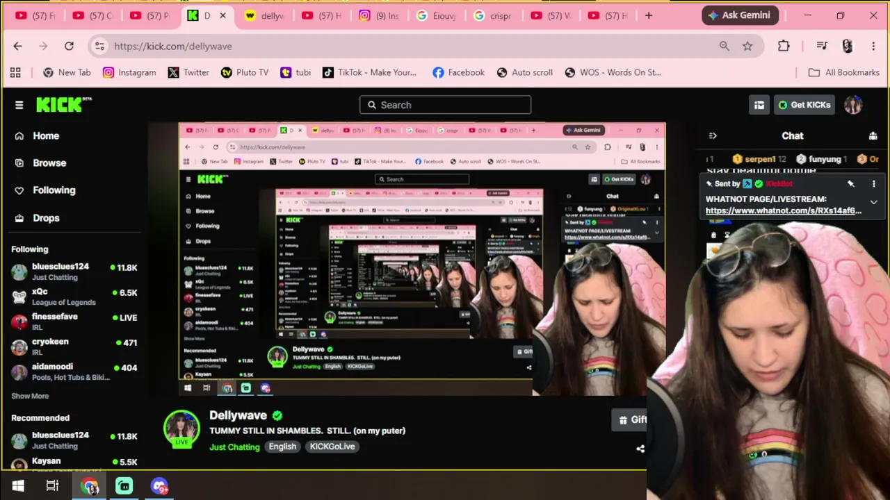Open the Windows Start menu
This screenshot has height=500, width=890.
click(18, 486)
